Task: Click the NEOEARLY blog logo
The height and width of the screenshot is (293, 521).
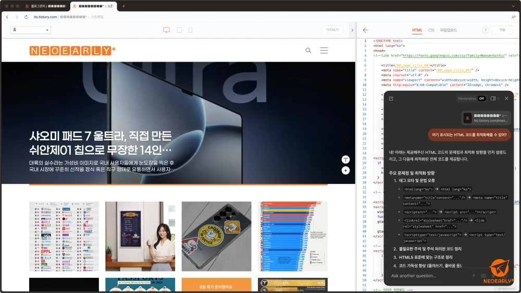Action: (x=72, y=51)
